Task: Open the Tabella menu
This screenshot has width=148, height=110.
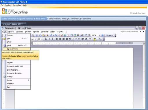Action: [53, 32]
